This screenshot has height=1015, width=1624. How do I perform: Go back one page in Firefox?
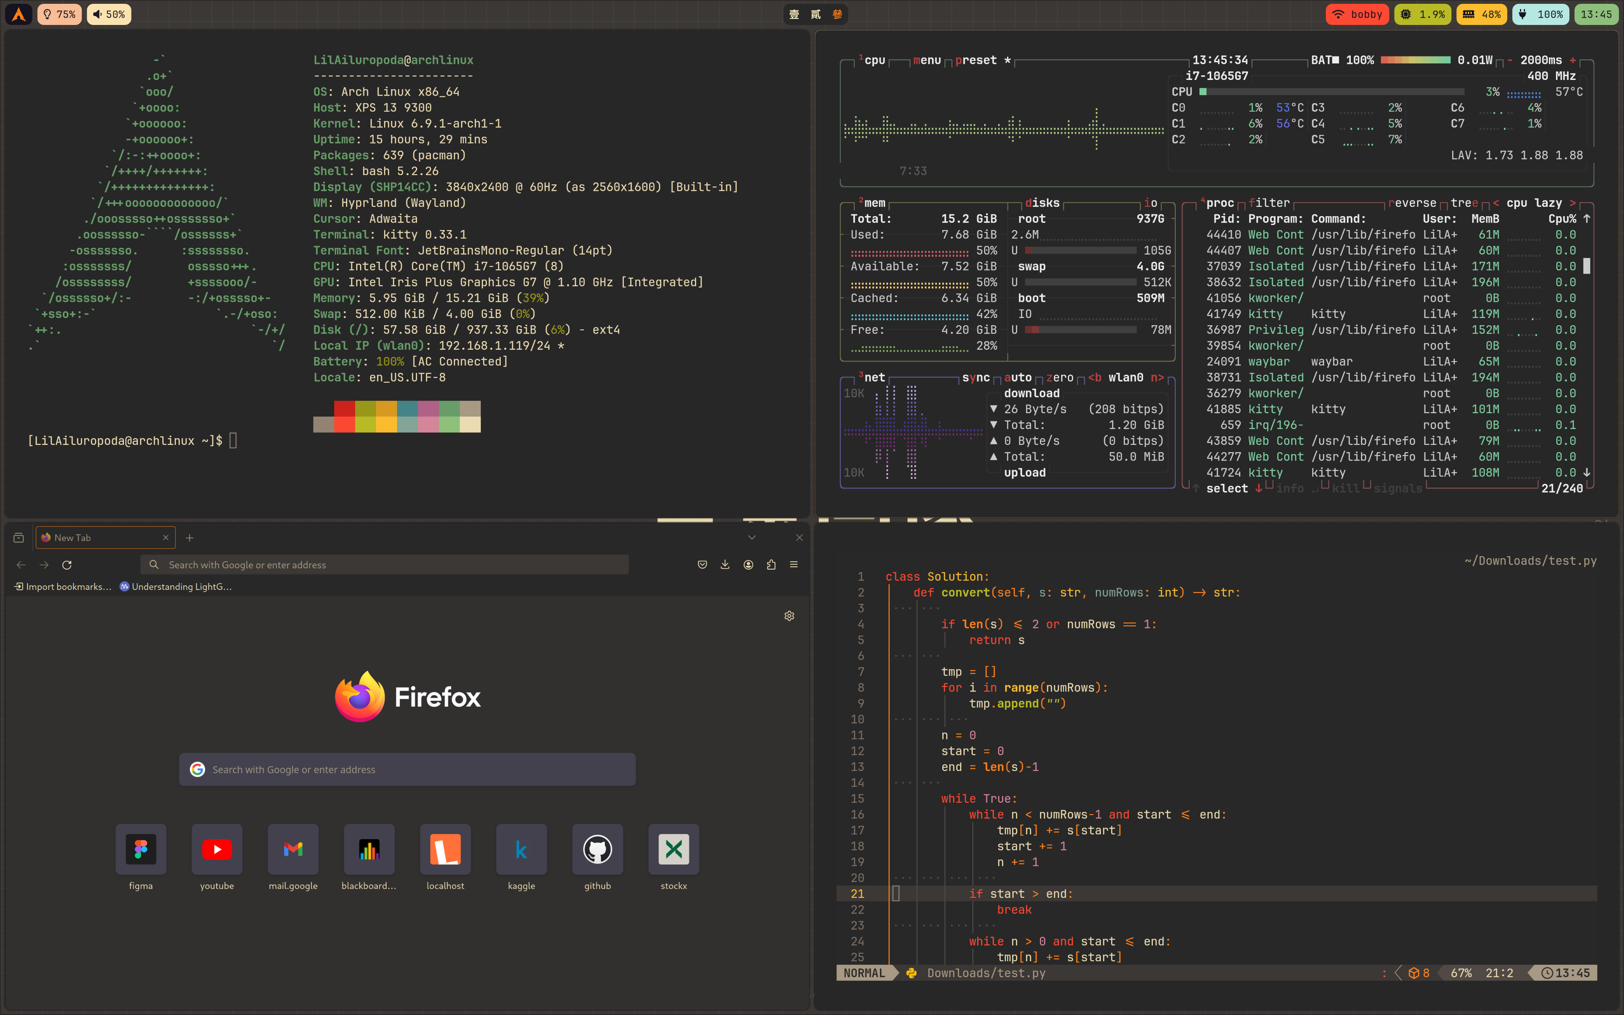point(21,565)
